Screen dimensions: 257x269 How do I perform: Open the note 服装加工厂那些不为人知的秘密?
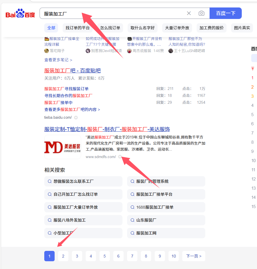point(187,41)
